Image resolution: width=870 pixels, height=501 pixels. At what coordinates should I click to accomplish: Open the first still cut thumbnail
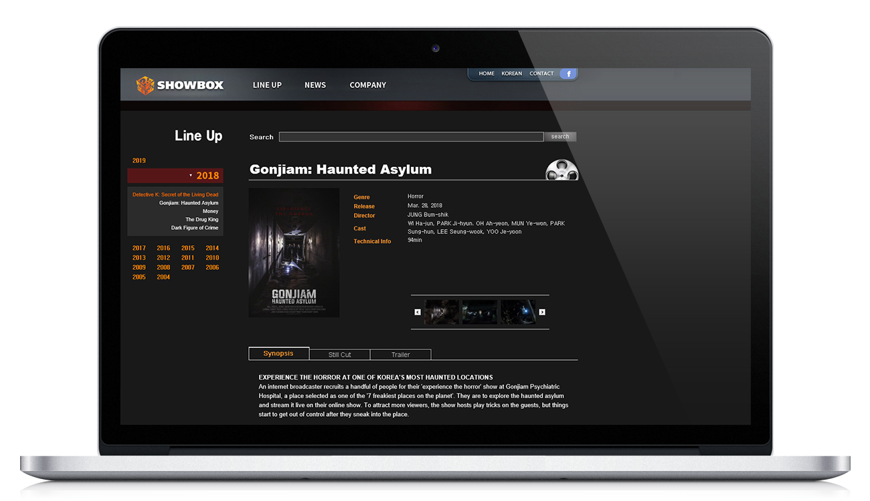tap(442, 312)
